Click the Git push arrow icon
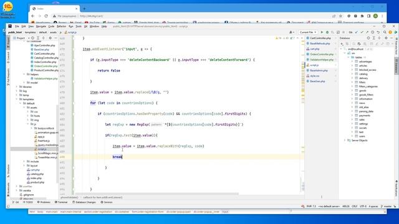 pos(367,32)
